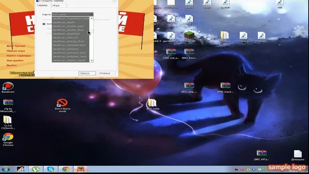Open the 2997_HITa archive icon
Viewport: 309px width, 174px height.
tap(262, 155)
